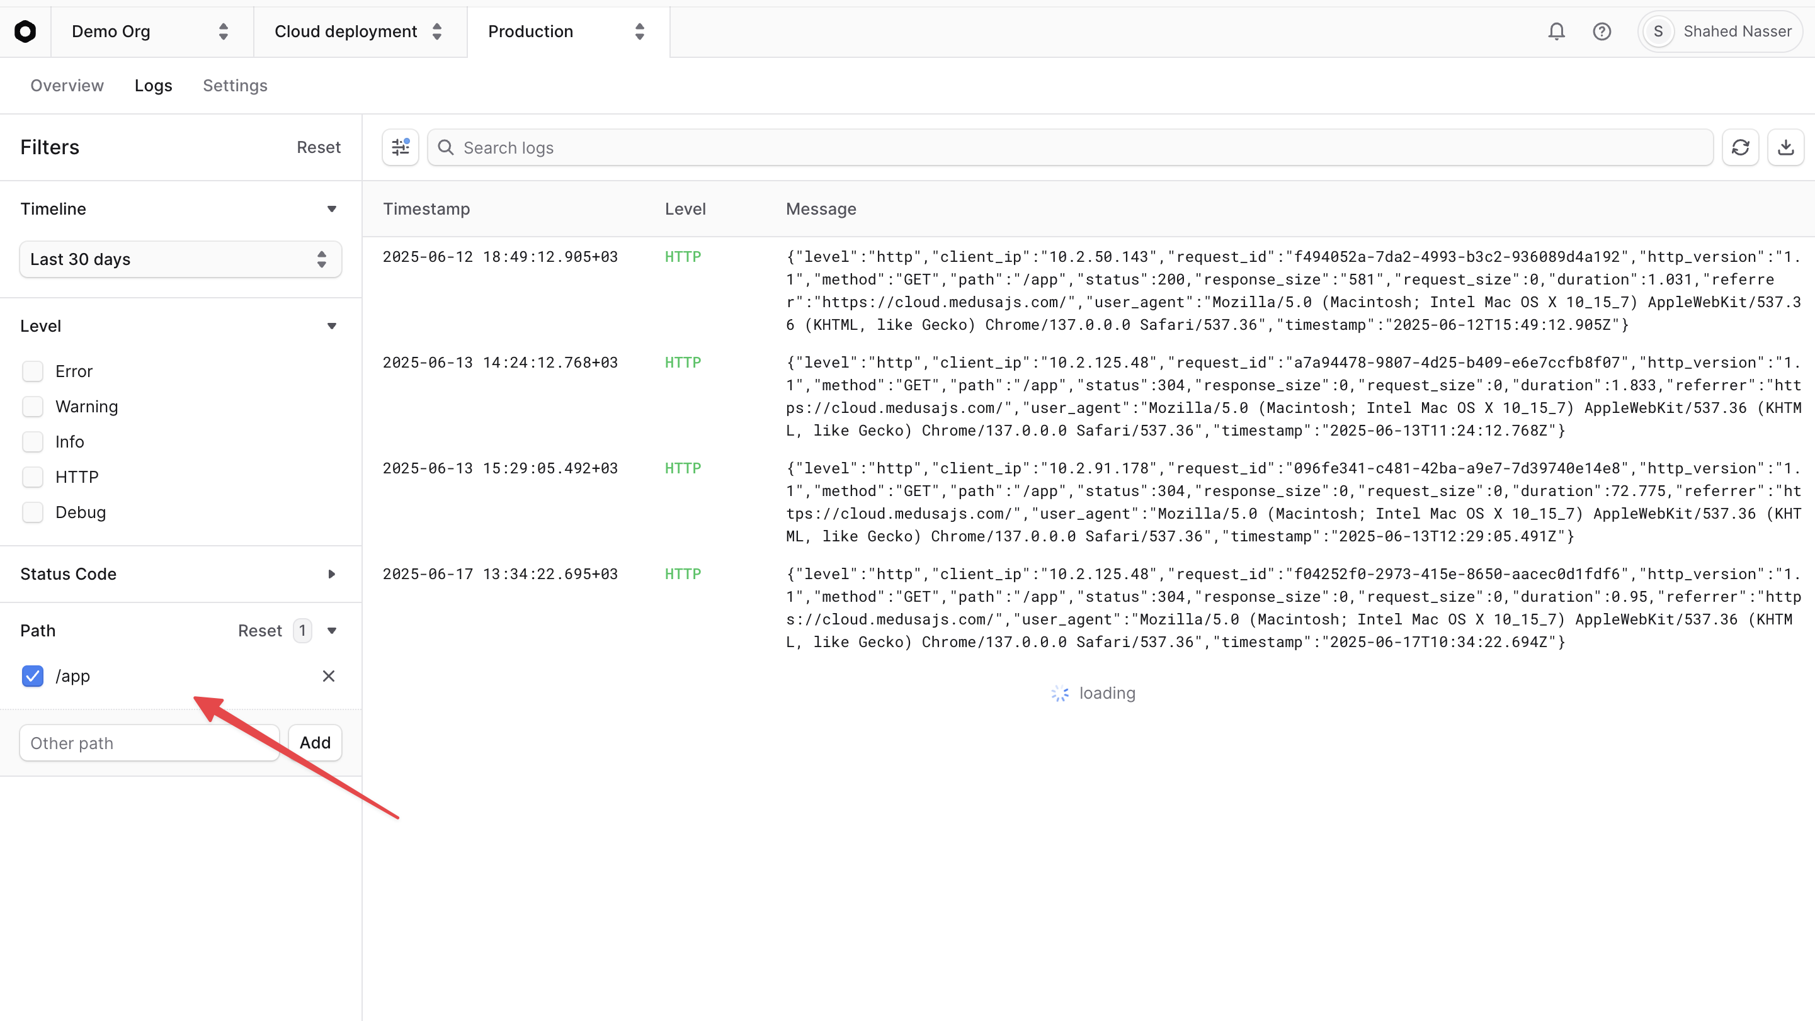This screenshot has height=1021, width=1815.
Task: Refresh the logs list
Action: [x=1741, y=147]
